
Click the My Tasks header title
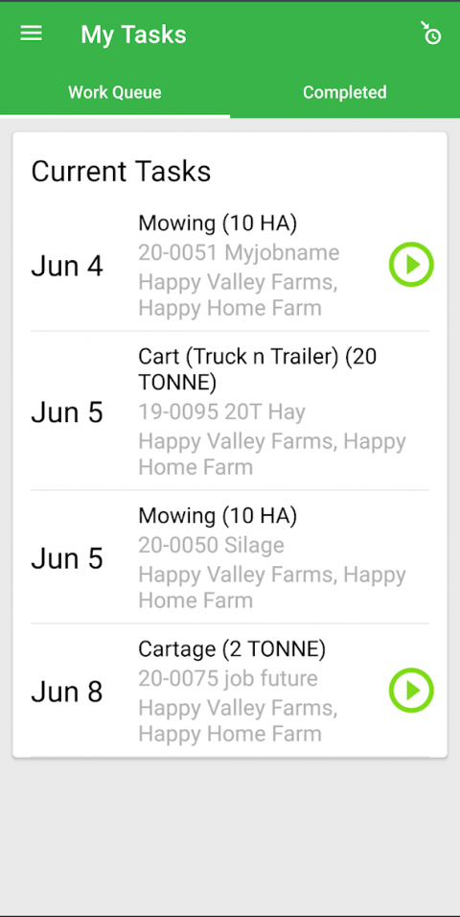click(133, 35)
